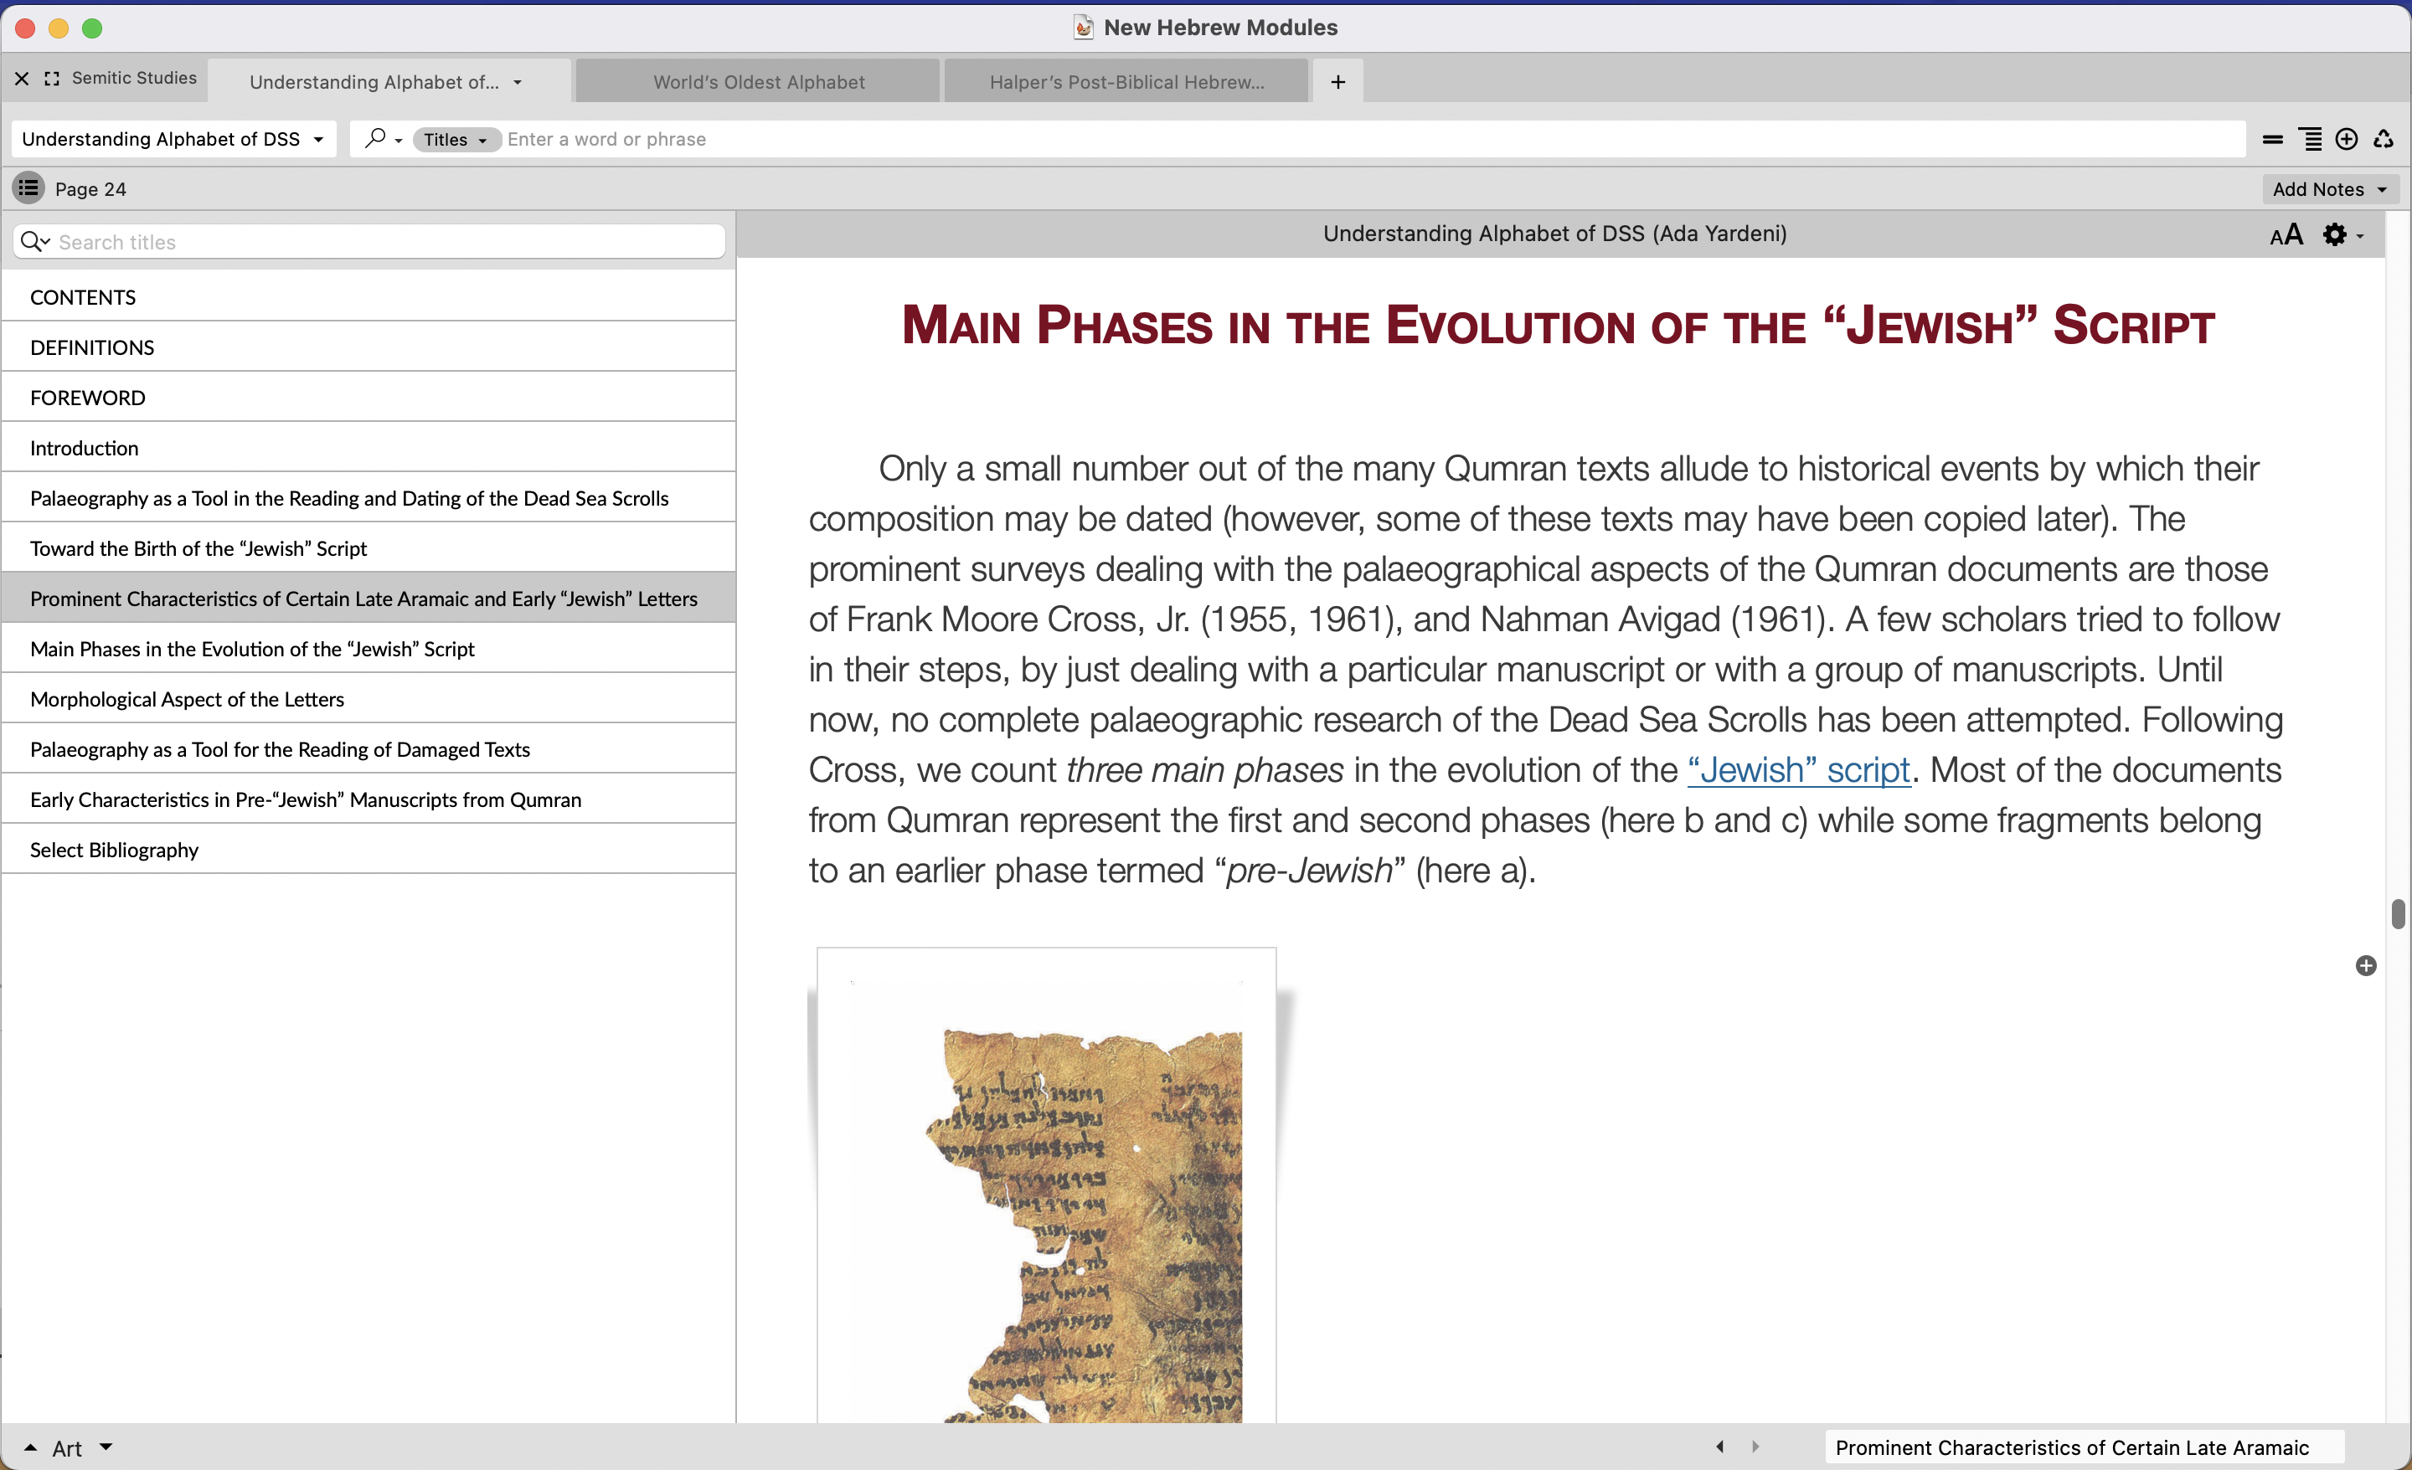The height and width of the screenshot is (1470, 2412).
Task: Click the right-aligned lines toolbar icon
Action: (2310, 139)
